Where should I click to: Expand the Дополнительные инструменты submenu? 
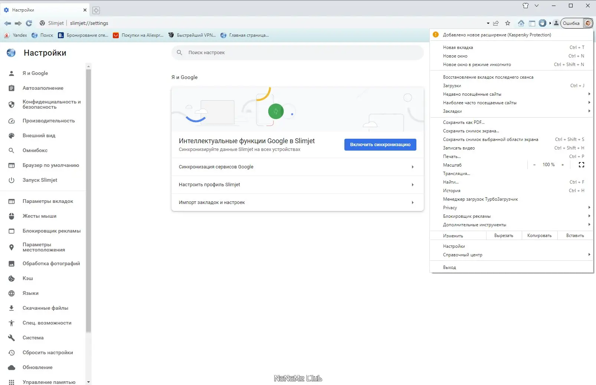589,224
